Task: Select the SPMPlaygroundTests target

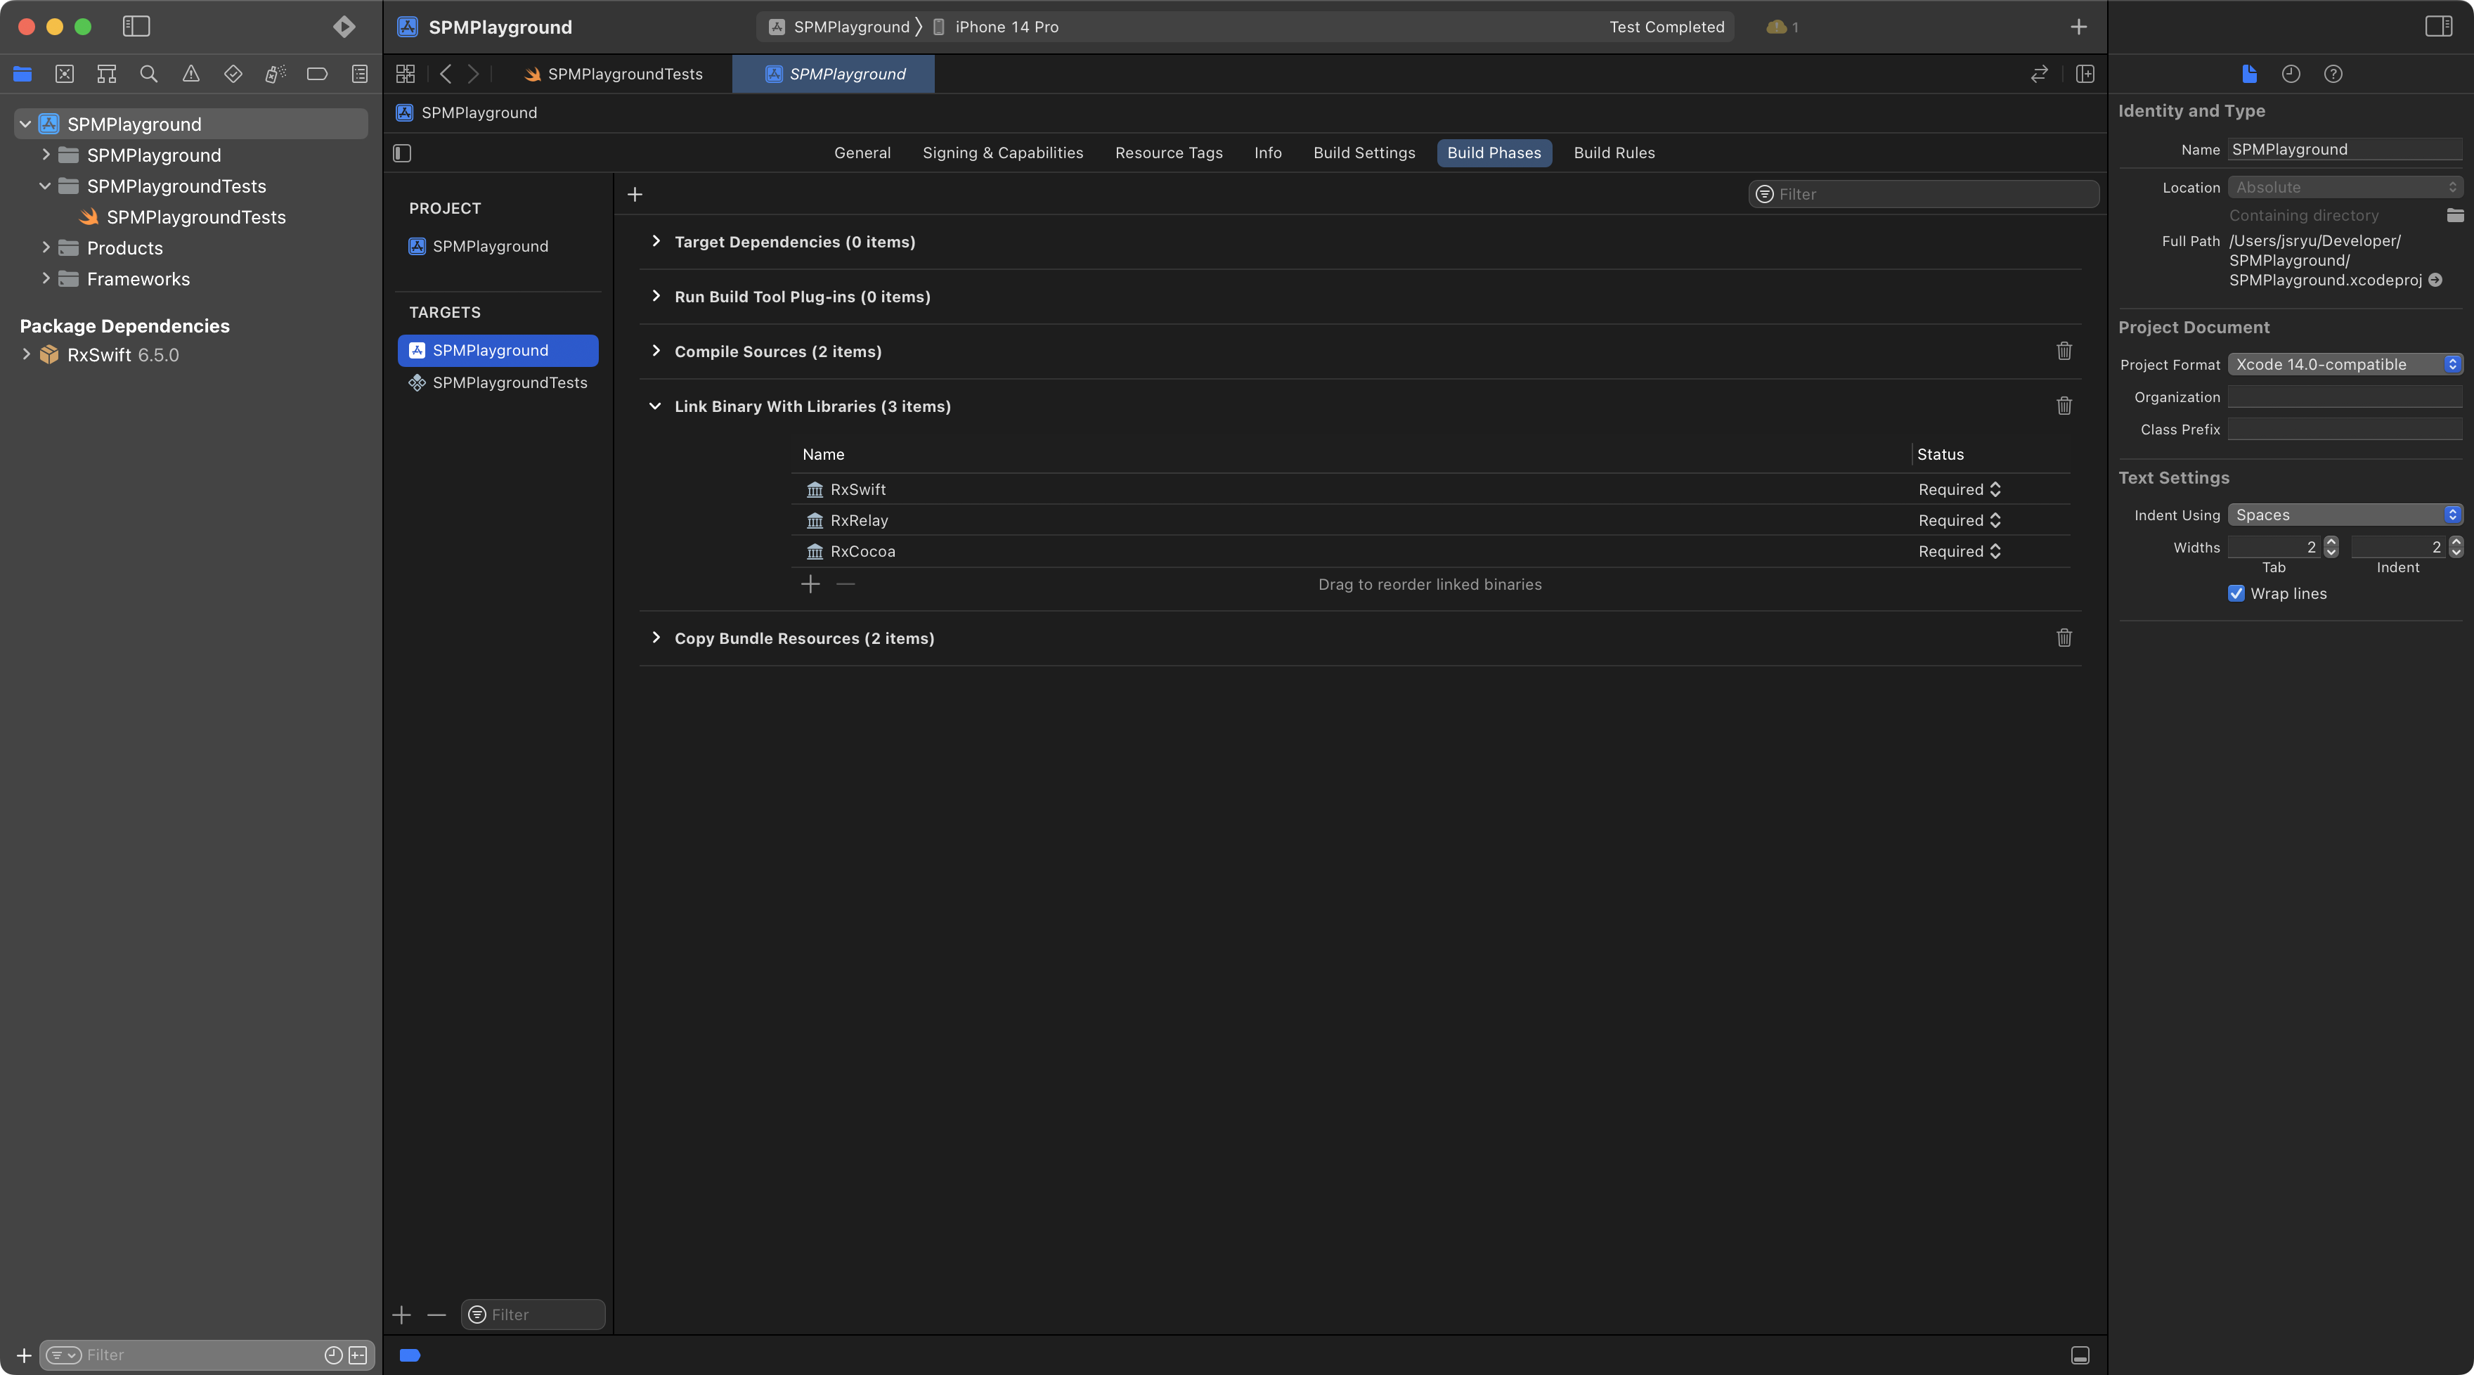Action: (498, 382)
